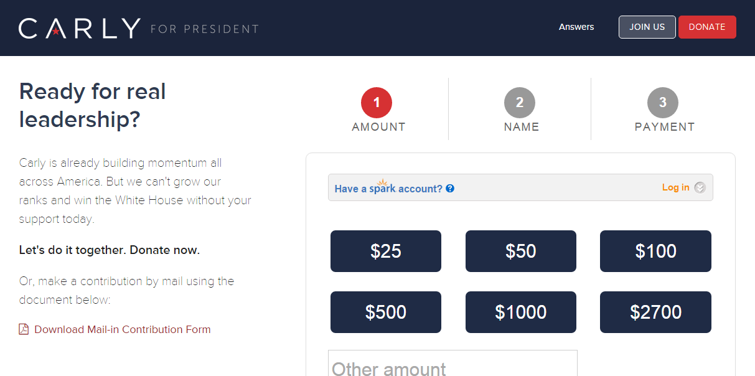
Task: Open the Answers menu item
Action: 576,27
